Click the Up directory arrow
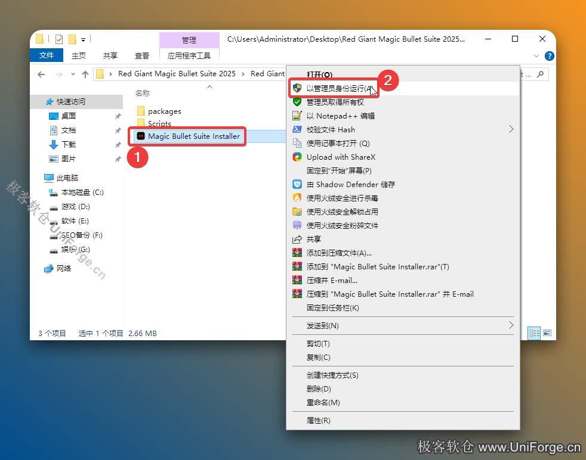 (x=85, y=74)
